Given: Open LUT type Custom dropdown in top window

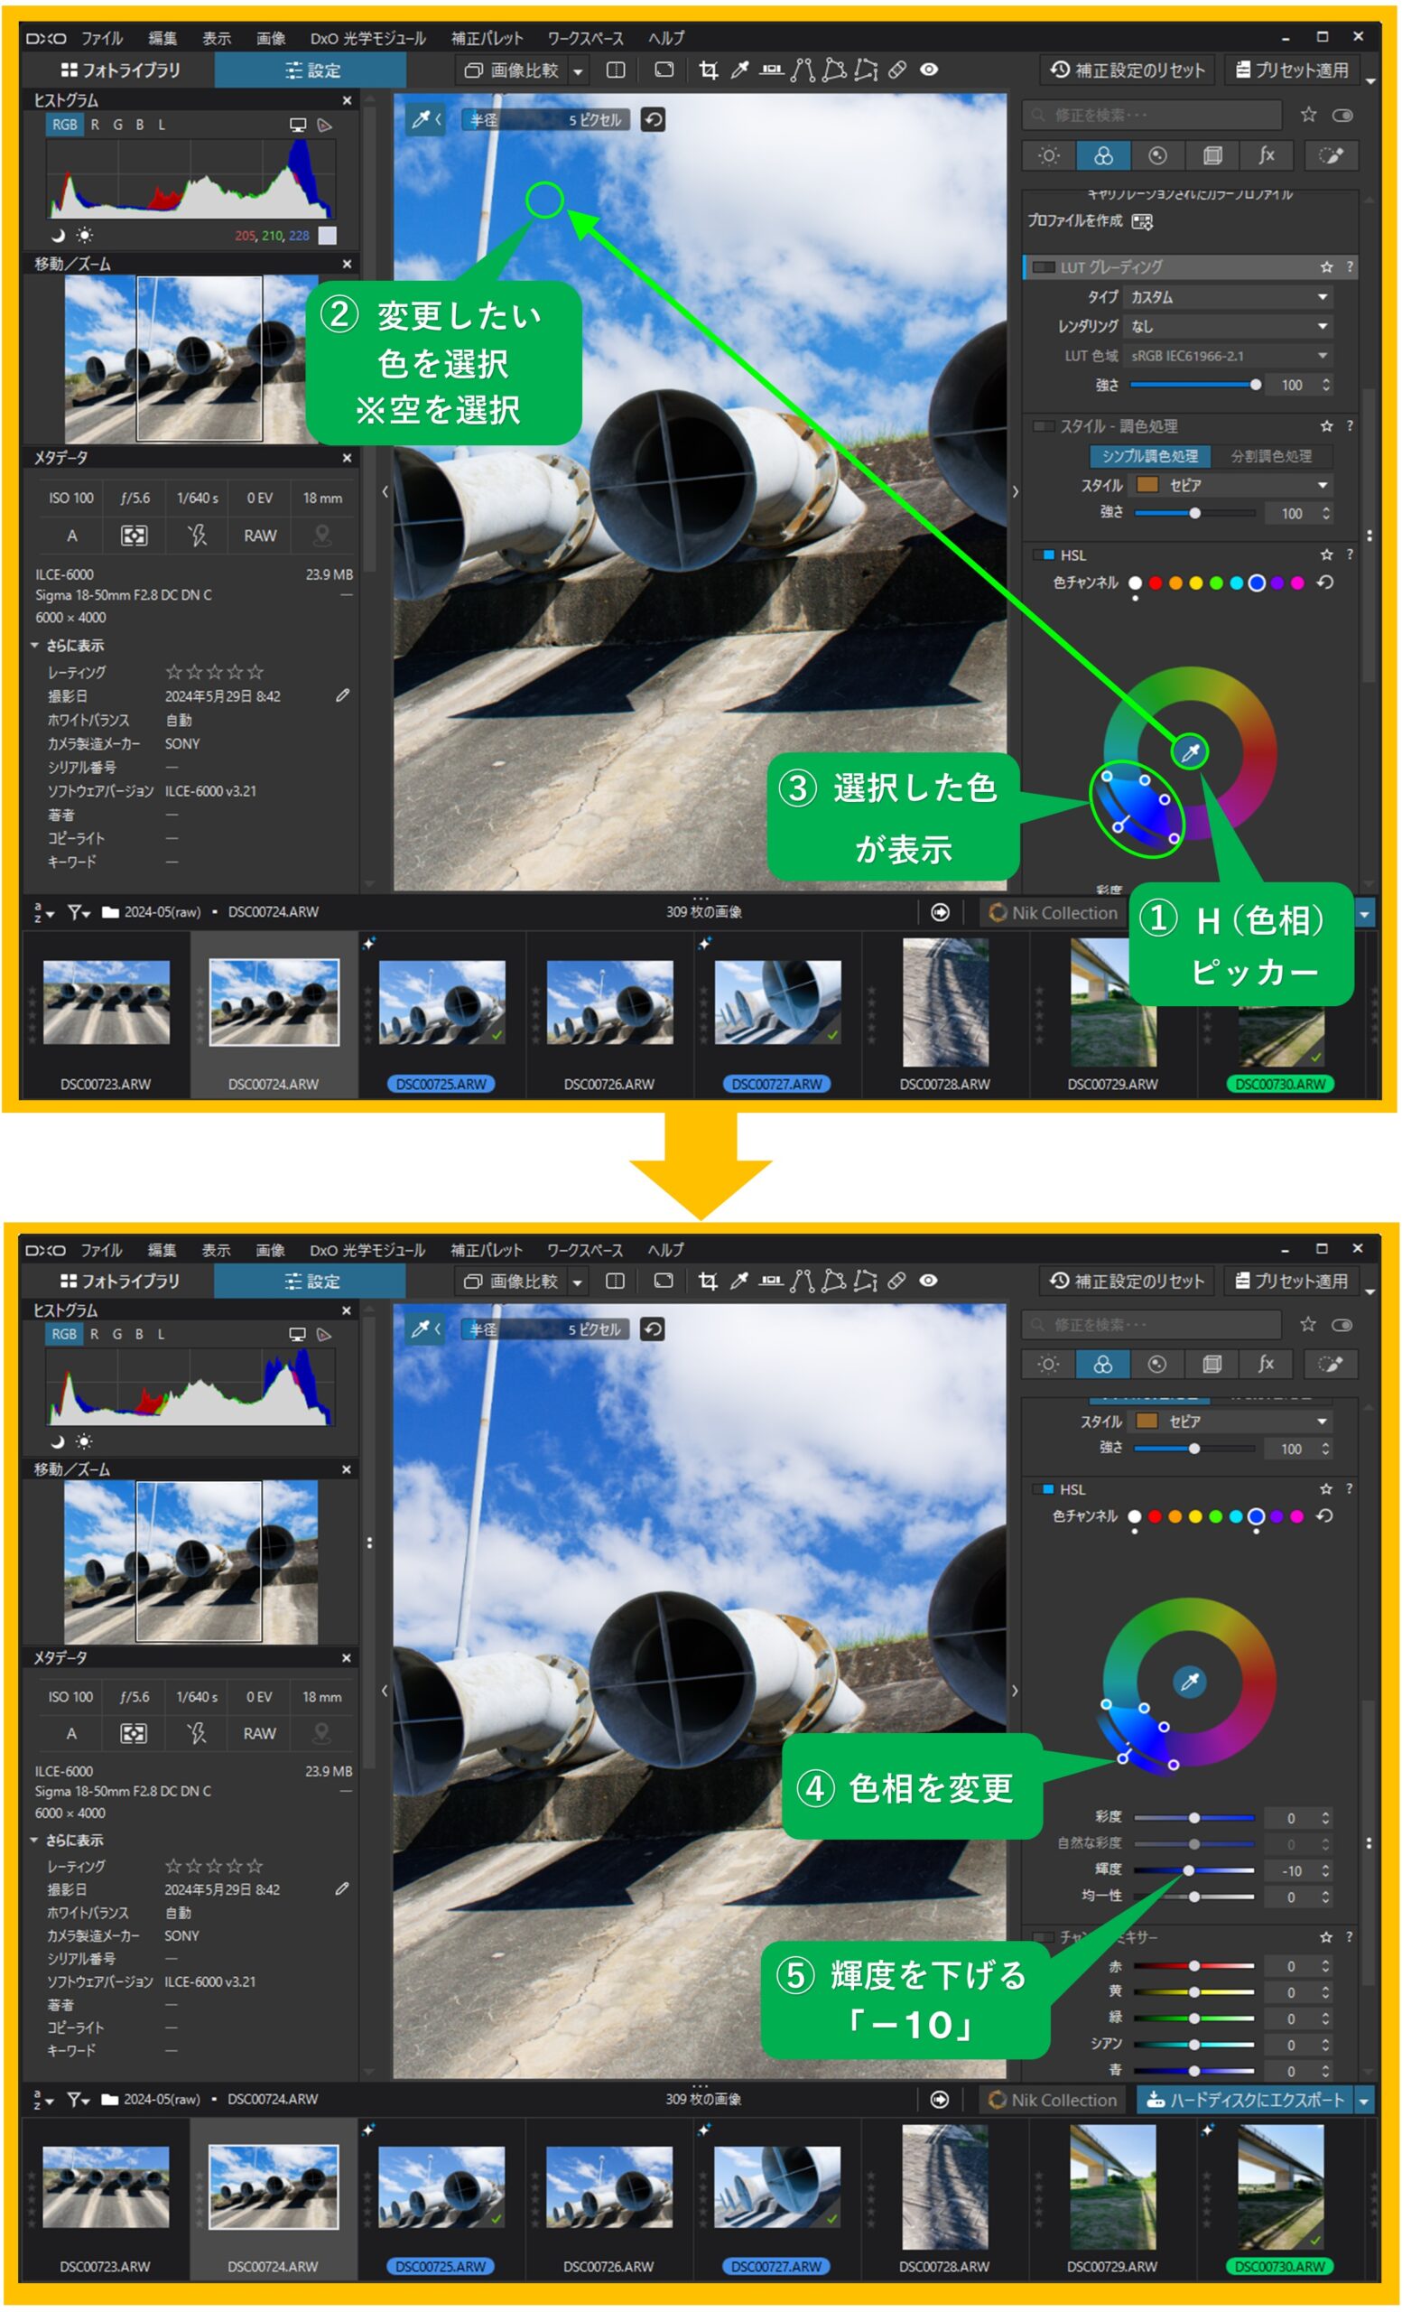Looking at the screenshot, I should [1228, 297].
